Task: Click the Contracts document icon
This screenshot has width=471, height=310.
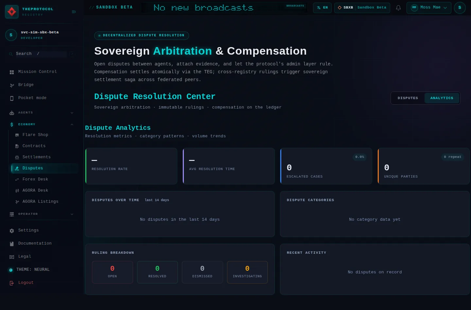Action: [x=17, y=146]
